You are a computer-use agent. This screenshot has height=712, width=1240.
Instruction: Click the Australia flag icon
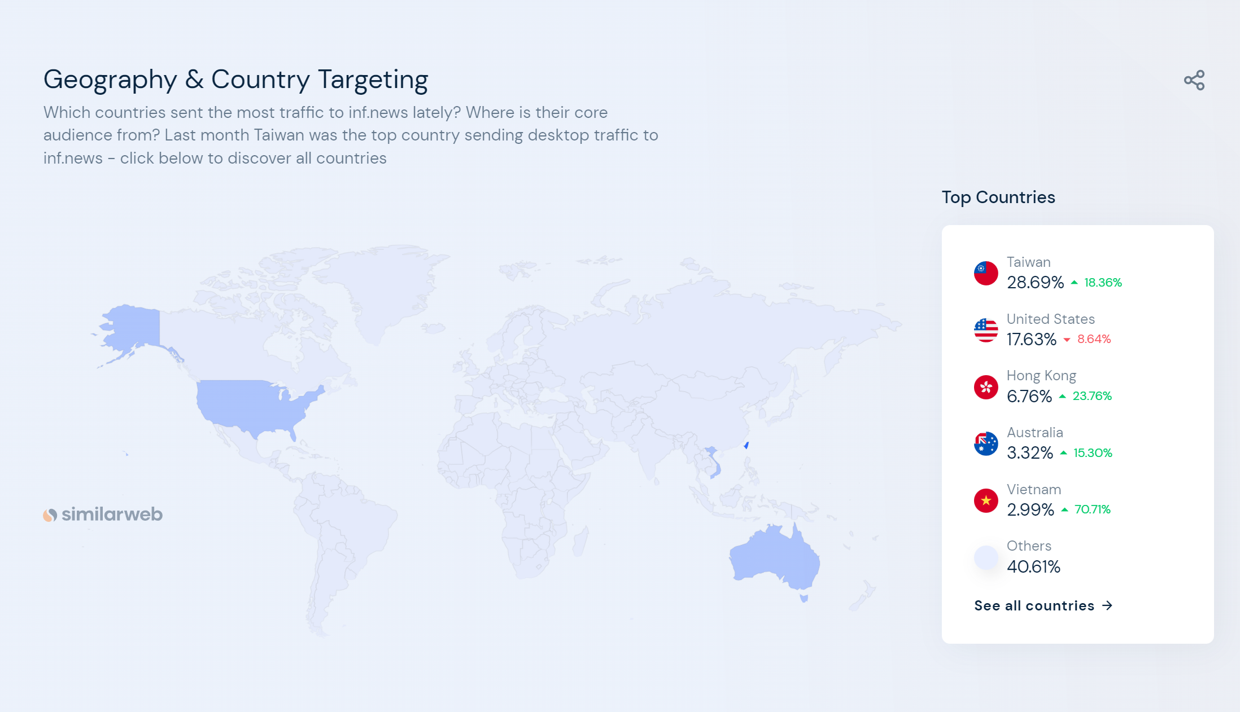point(986,444)
